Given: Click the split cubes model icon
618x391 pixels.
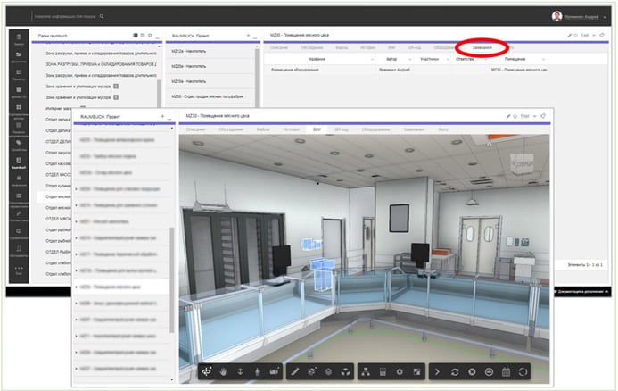Looking at the screenshot, I should (345, 371).
